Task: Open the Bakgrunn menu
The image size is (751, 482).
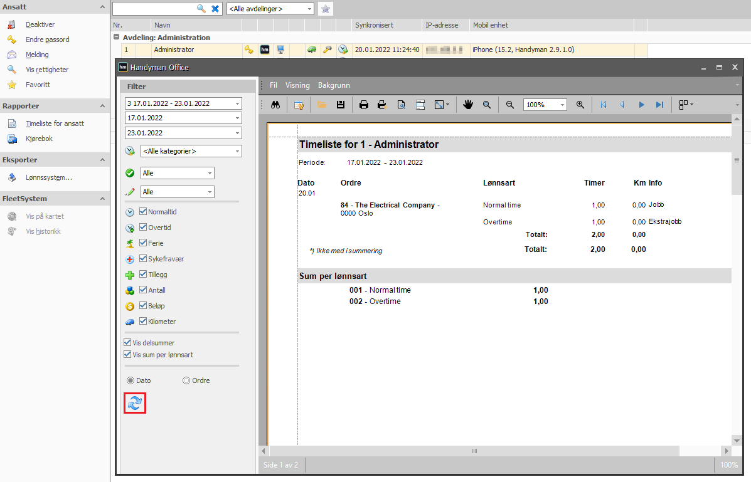Action: click(x=334, y=85)
